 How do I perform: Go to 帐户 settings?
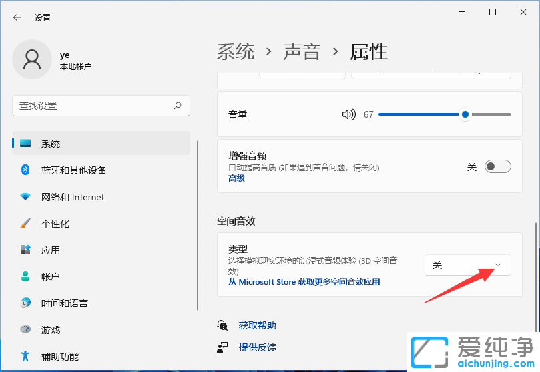[101, 276]
